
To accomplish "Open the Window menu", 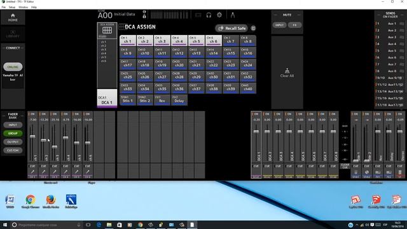I will tap(23, 7).
